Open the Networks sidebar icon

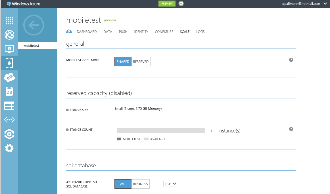[9, 120]
